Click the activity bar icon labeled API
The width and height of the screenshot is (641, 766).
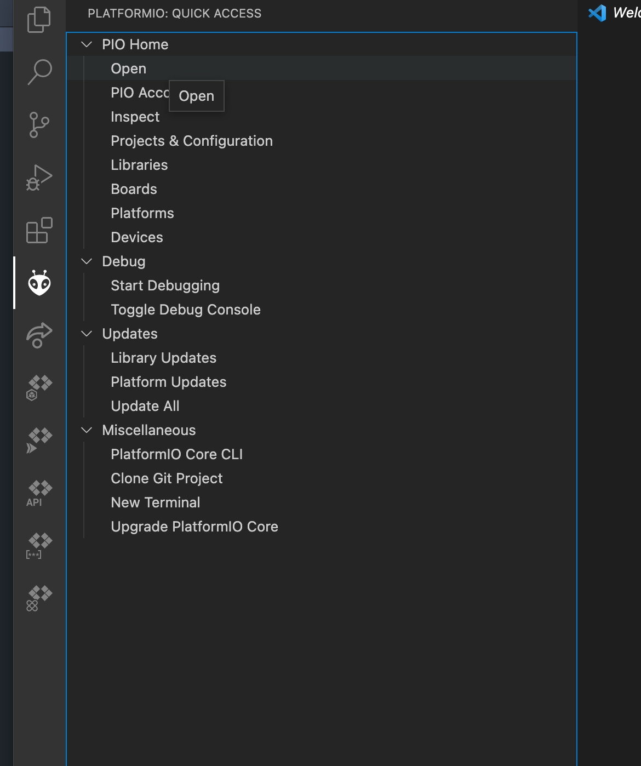(x=39, y=493)
